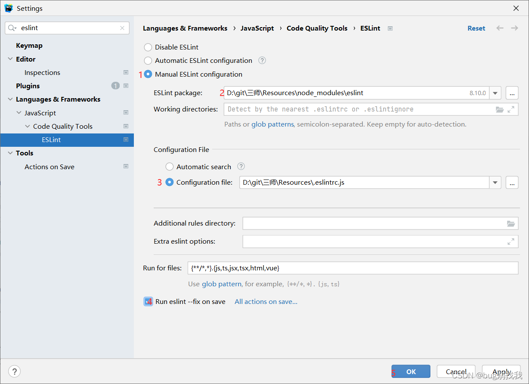Screen dimensions: 529x384
Task: Click the breadcrumb project settings icon
Action: 390,28
